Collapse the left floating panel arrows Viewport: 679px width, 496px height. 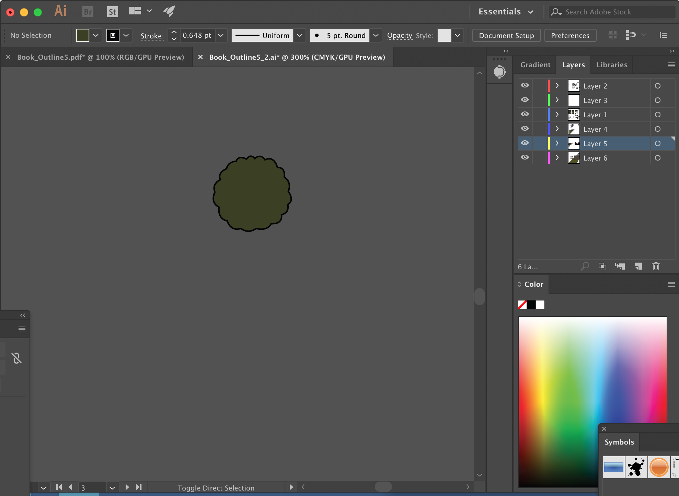pyautogui.click(x=23, y=315)
